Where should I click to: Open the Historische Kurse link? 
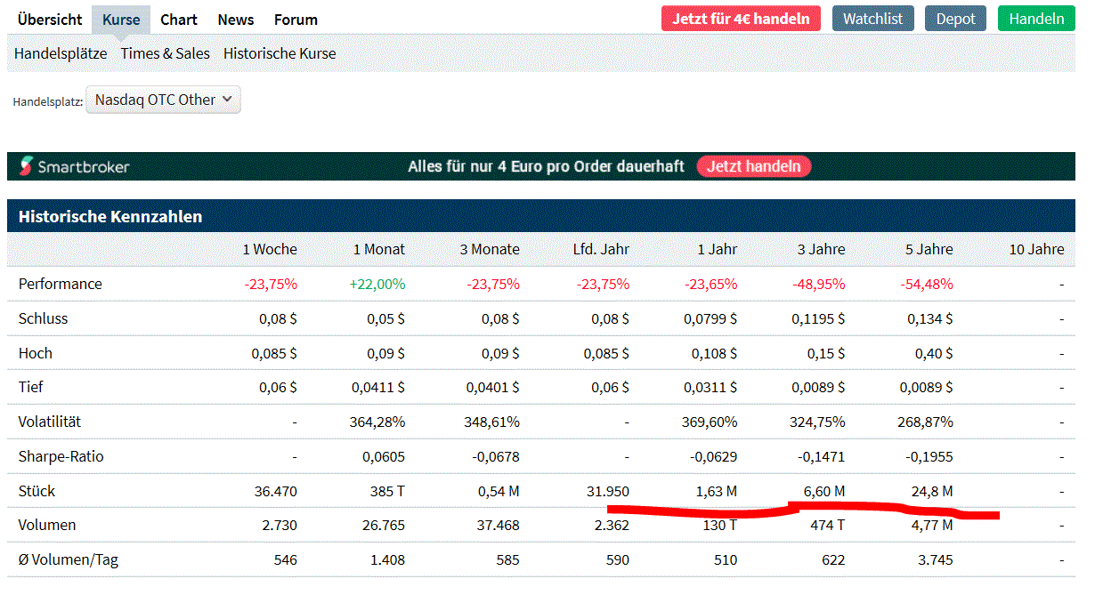click(x=280, y=53)
